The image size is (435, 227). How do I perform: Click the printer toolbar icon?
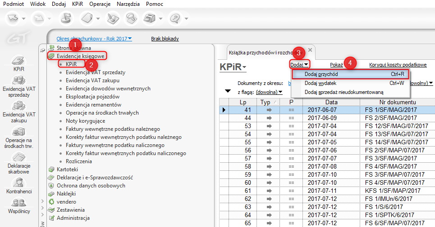pyautogui.click(x=150, y=18)
